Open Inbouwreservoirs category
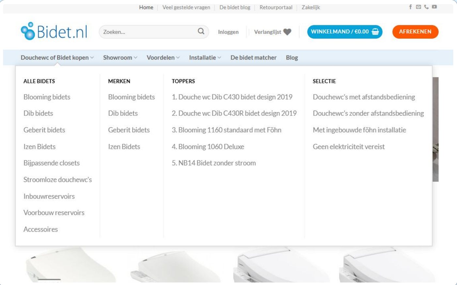This screenshot has width=457, height=285. (49, 196)
